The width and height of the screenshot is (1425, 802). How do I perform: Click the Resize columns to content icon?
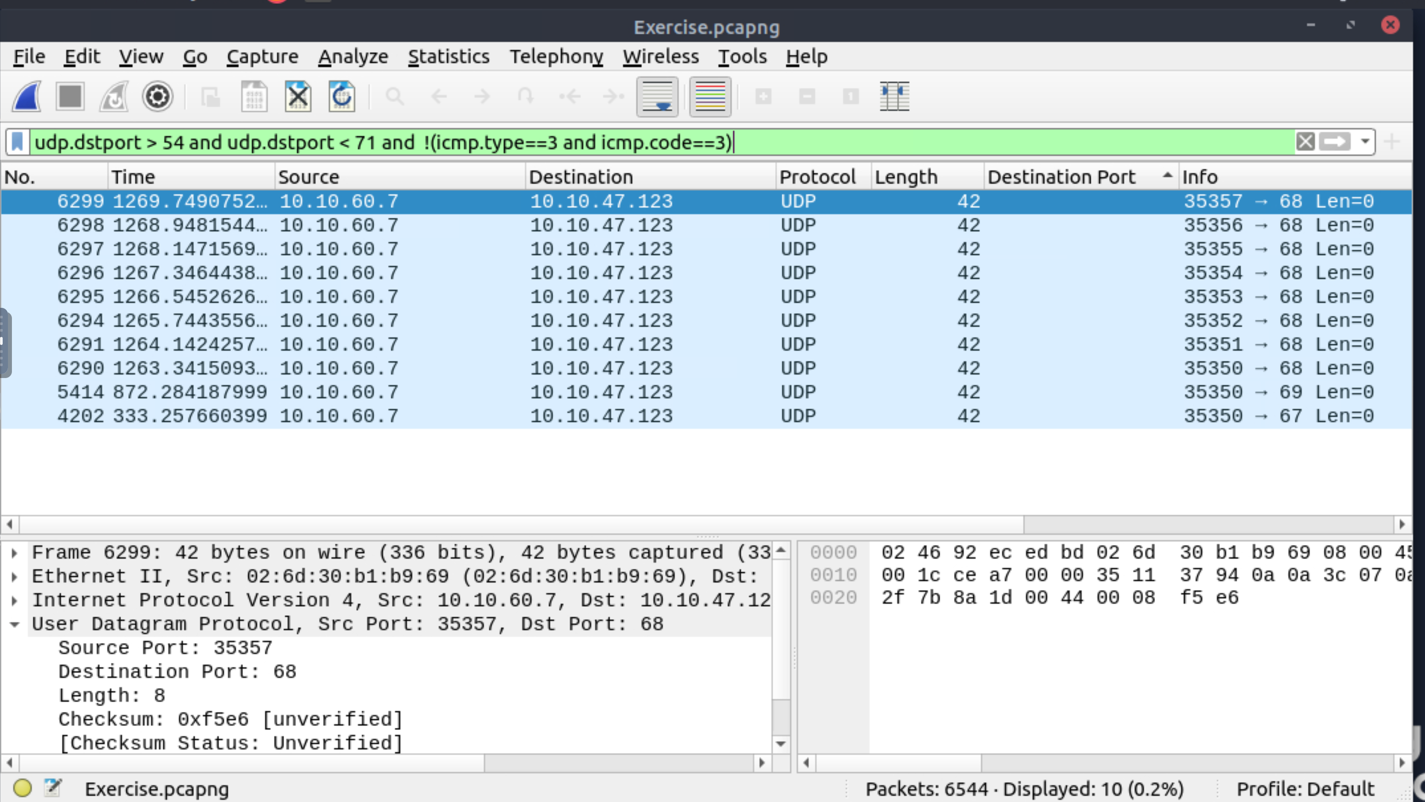(894, 97)
